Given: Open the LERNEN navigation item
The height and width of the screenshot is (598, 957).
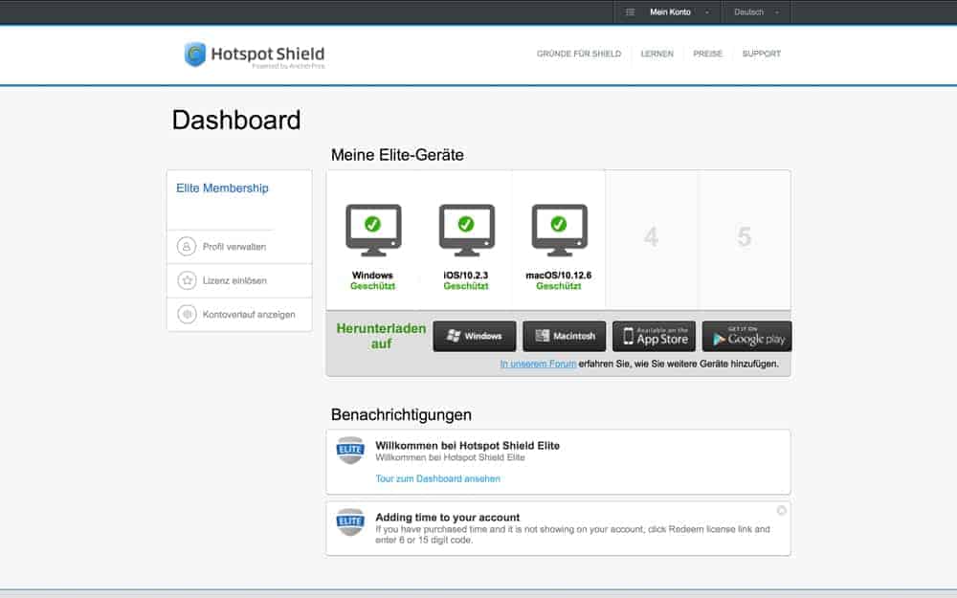Looking at the screenshot, I should (657, 54).
